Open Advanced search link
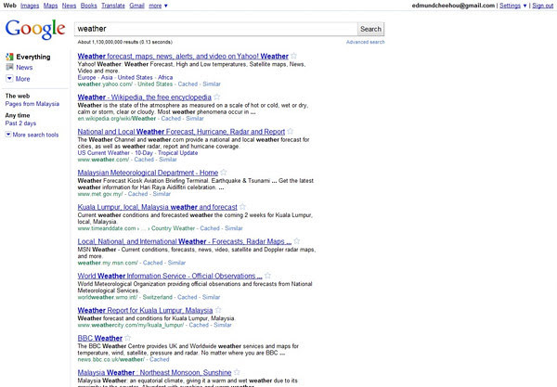The image size is (557, 387). coord(365,42)
